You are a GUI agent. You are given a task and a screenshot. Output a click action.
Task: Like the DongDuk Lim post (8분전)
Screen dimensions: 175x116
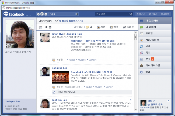(89, 87)
